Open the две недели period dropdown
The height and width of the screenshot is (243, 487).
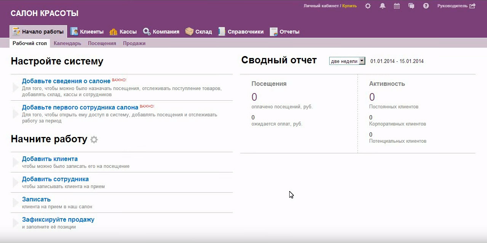point(347,61)
